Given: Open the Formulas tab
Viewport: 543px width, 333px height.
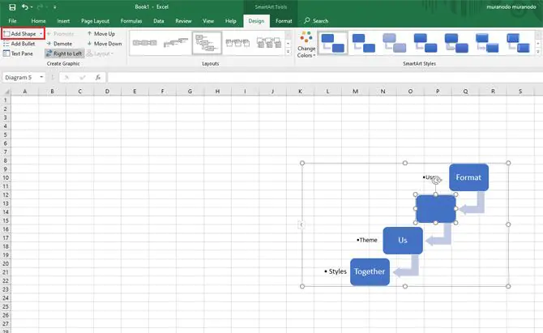Looking at the screenshot, I should tap(131, 21).
